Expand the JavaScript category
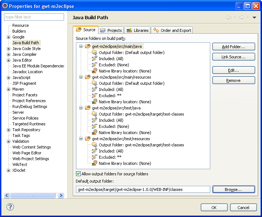The image size is (262, 217). coord(9,78)
